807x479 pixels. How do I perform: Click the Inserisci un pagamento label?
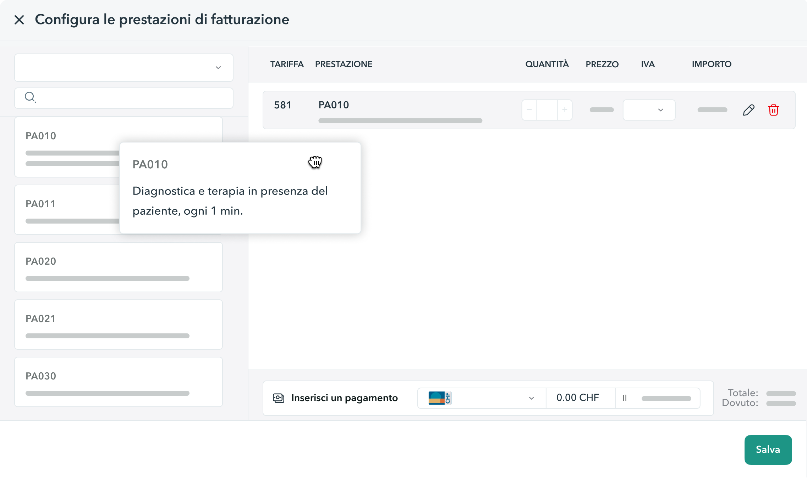tap(344, 398)
